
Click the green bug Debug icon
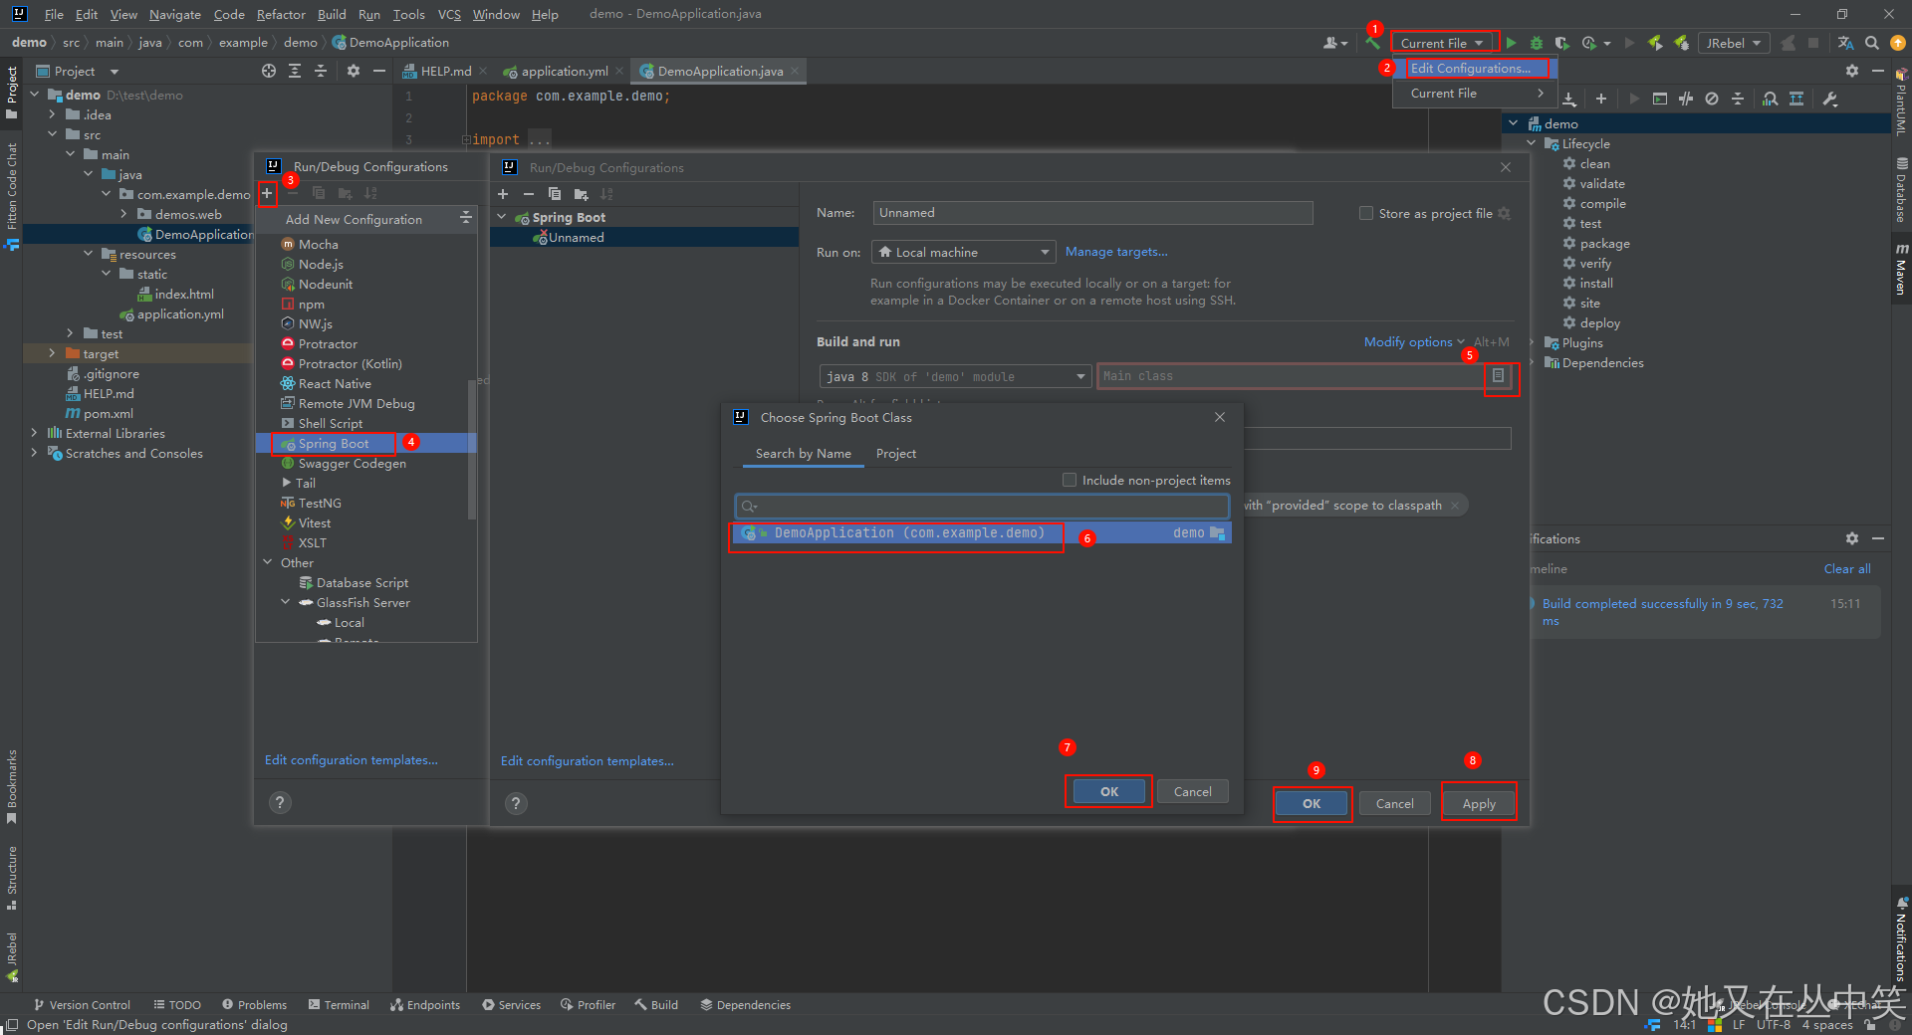coord(1537,43)
